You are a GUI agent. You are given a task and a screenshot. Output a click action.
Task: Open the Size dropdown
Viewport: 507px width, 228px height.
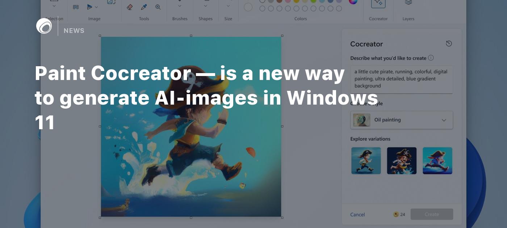click(x=228, y=5)
